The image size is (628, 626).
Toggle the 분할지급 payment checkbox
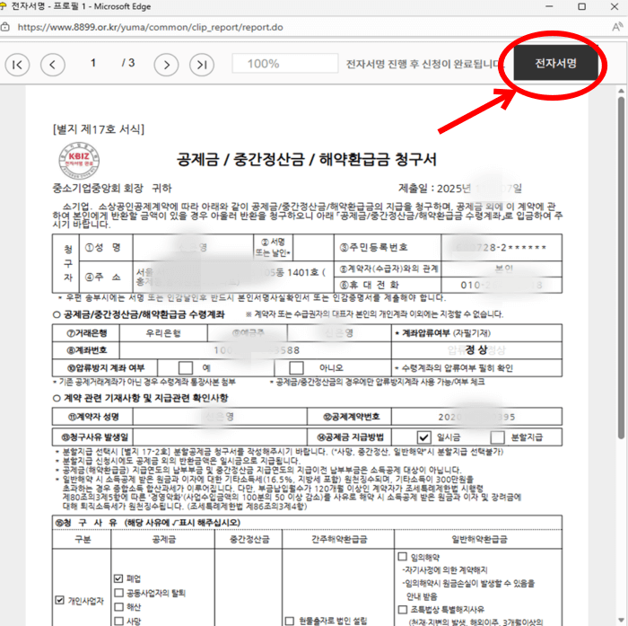497,436
